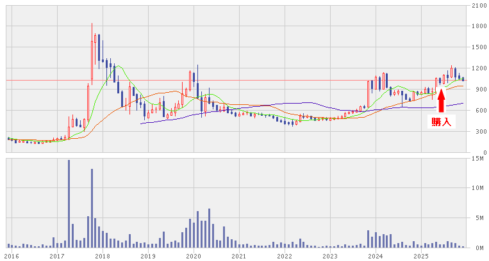Click the 2020 year label on the time axis
Screen dimensions: 489x261
[x=194, y=256]
